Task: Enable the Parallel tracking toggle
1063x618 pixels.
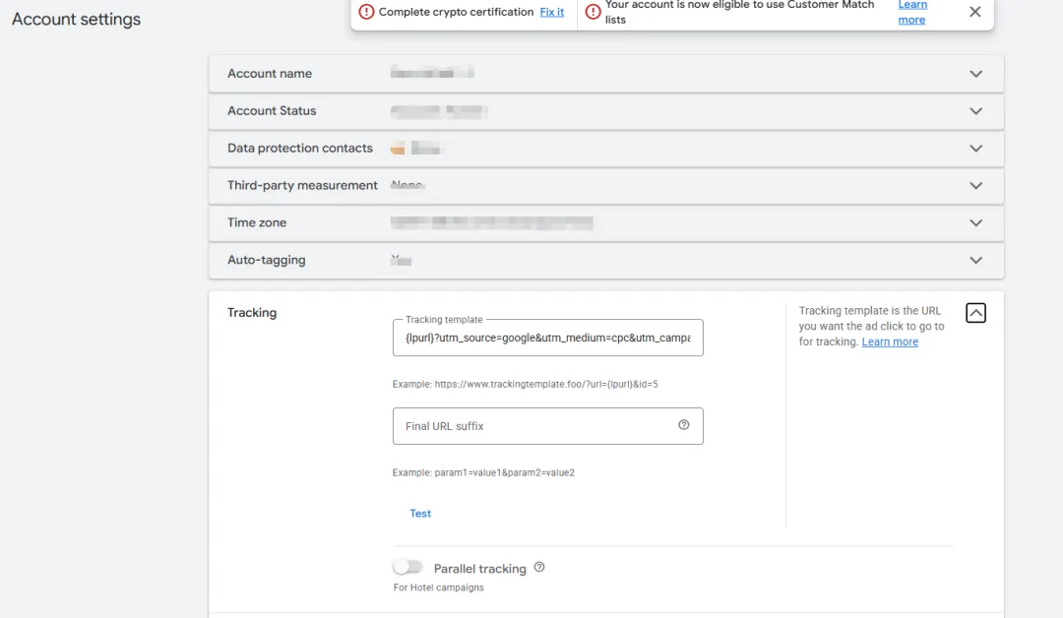Action: coord(407,568)
